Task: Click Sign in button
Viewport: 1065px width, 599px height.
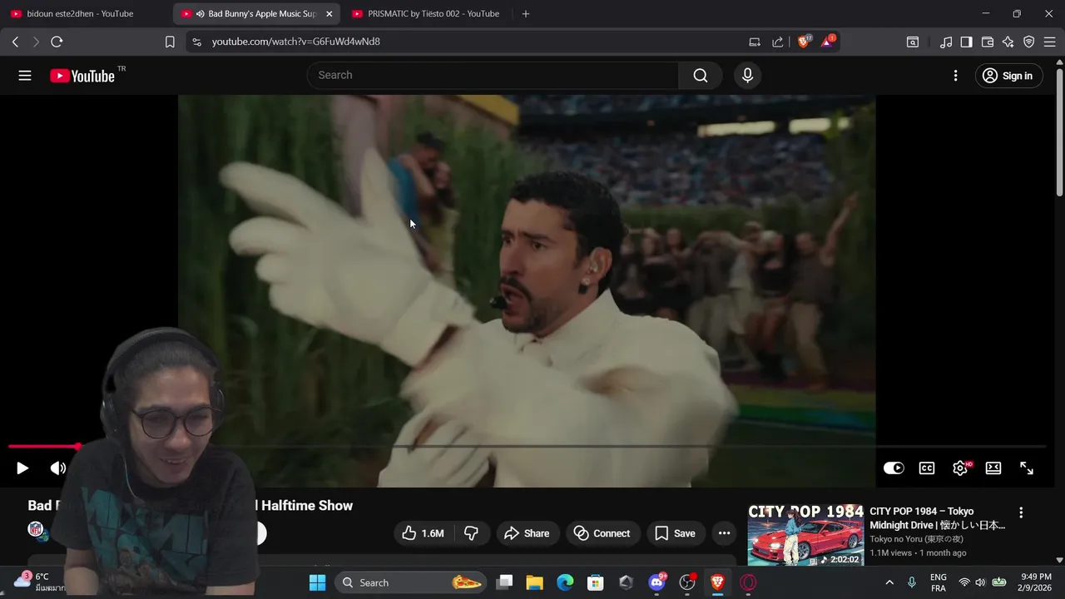Action: (1008, 76)
